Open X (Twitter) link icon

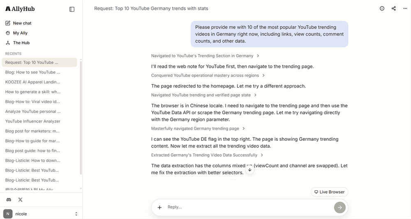tap(20, 200)
